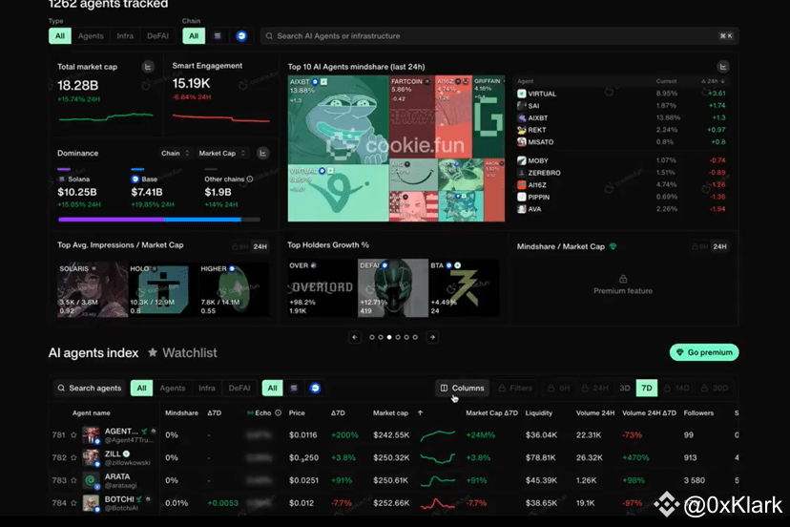Click the premium feature lock icon
The image size is (790, 527).
tap(623, 279)
